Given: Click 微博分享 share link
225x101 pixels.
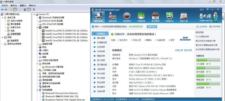Looking at the screenshot, I should point(179,50).
